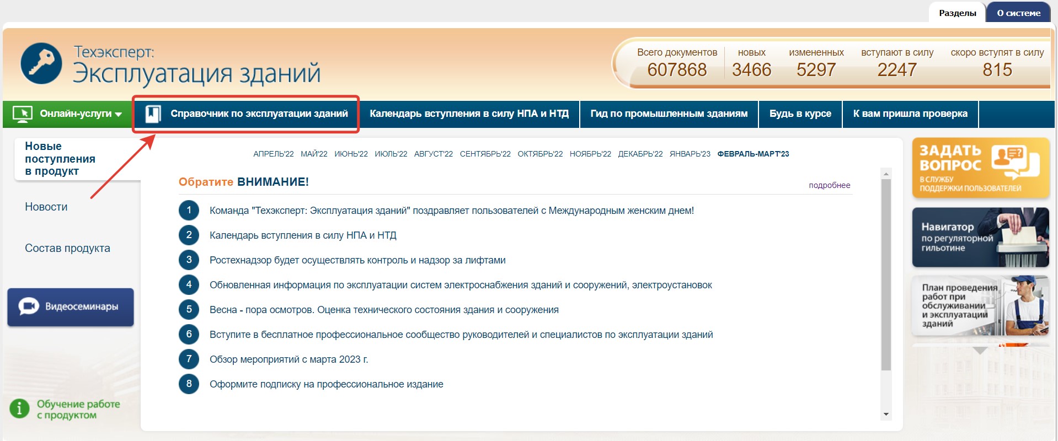Select the АВГУСТ'22 month link
The width and height of the screenshot is (1058, 441).
tap(434, 154)
